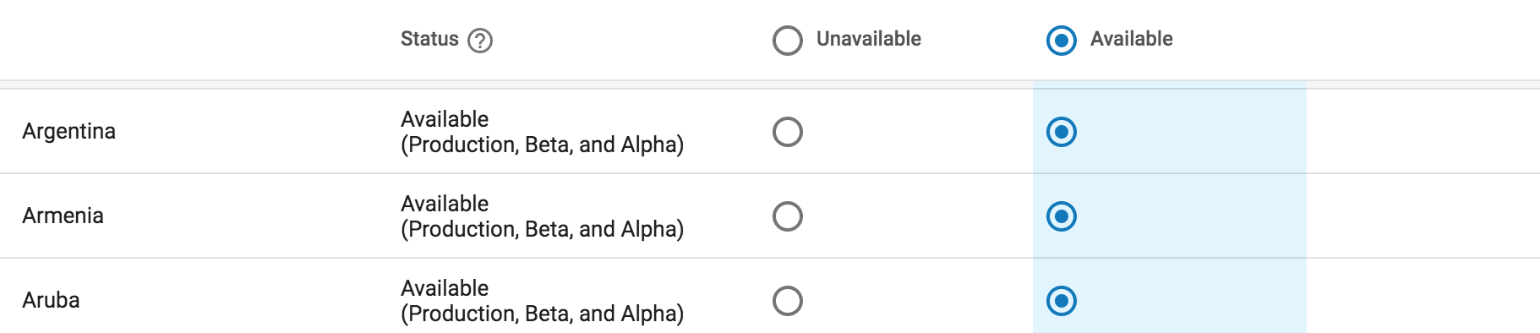Set Argentina to Available
The width and height of the screenshot is (1540, 333).
pos(1062,132)
